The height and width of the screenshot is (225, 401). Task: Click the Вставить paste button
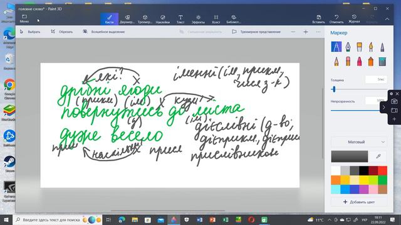319,19
